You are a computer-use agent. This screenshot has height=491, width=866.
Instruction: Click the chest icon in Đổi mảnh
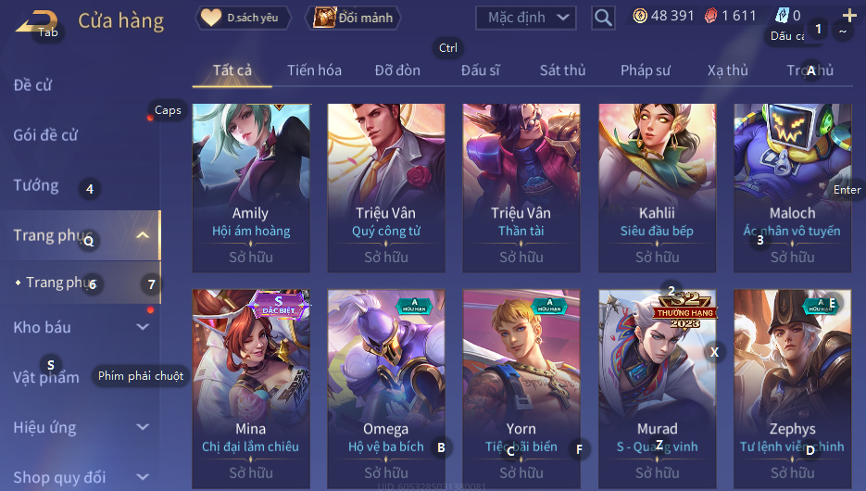(324, 17)
